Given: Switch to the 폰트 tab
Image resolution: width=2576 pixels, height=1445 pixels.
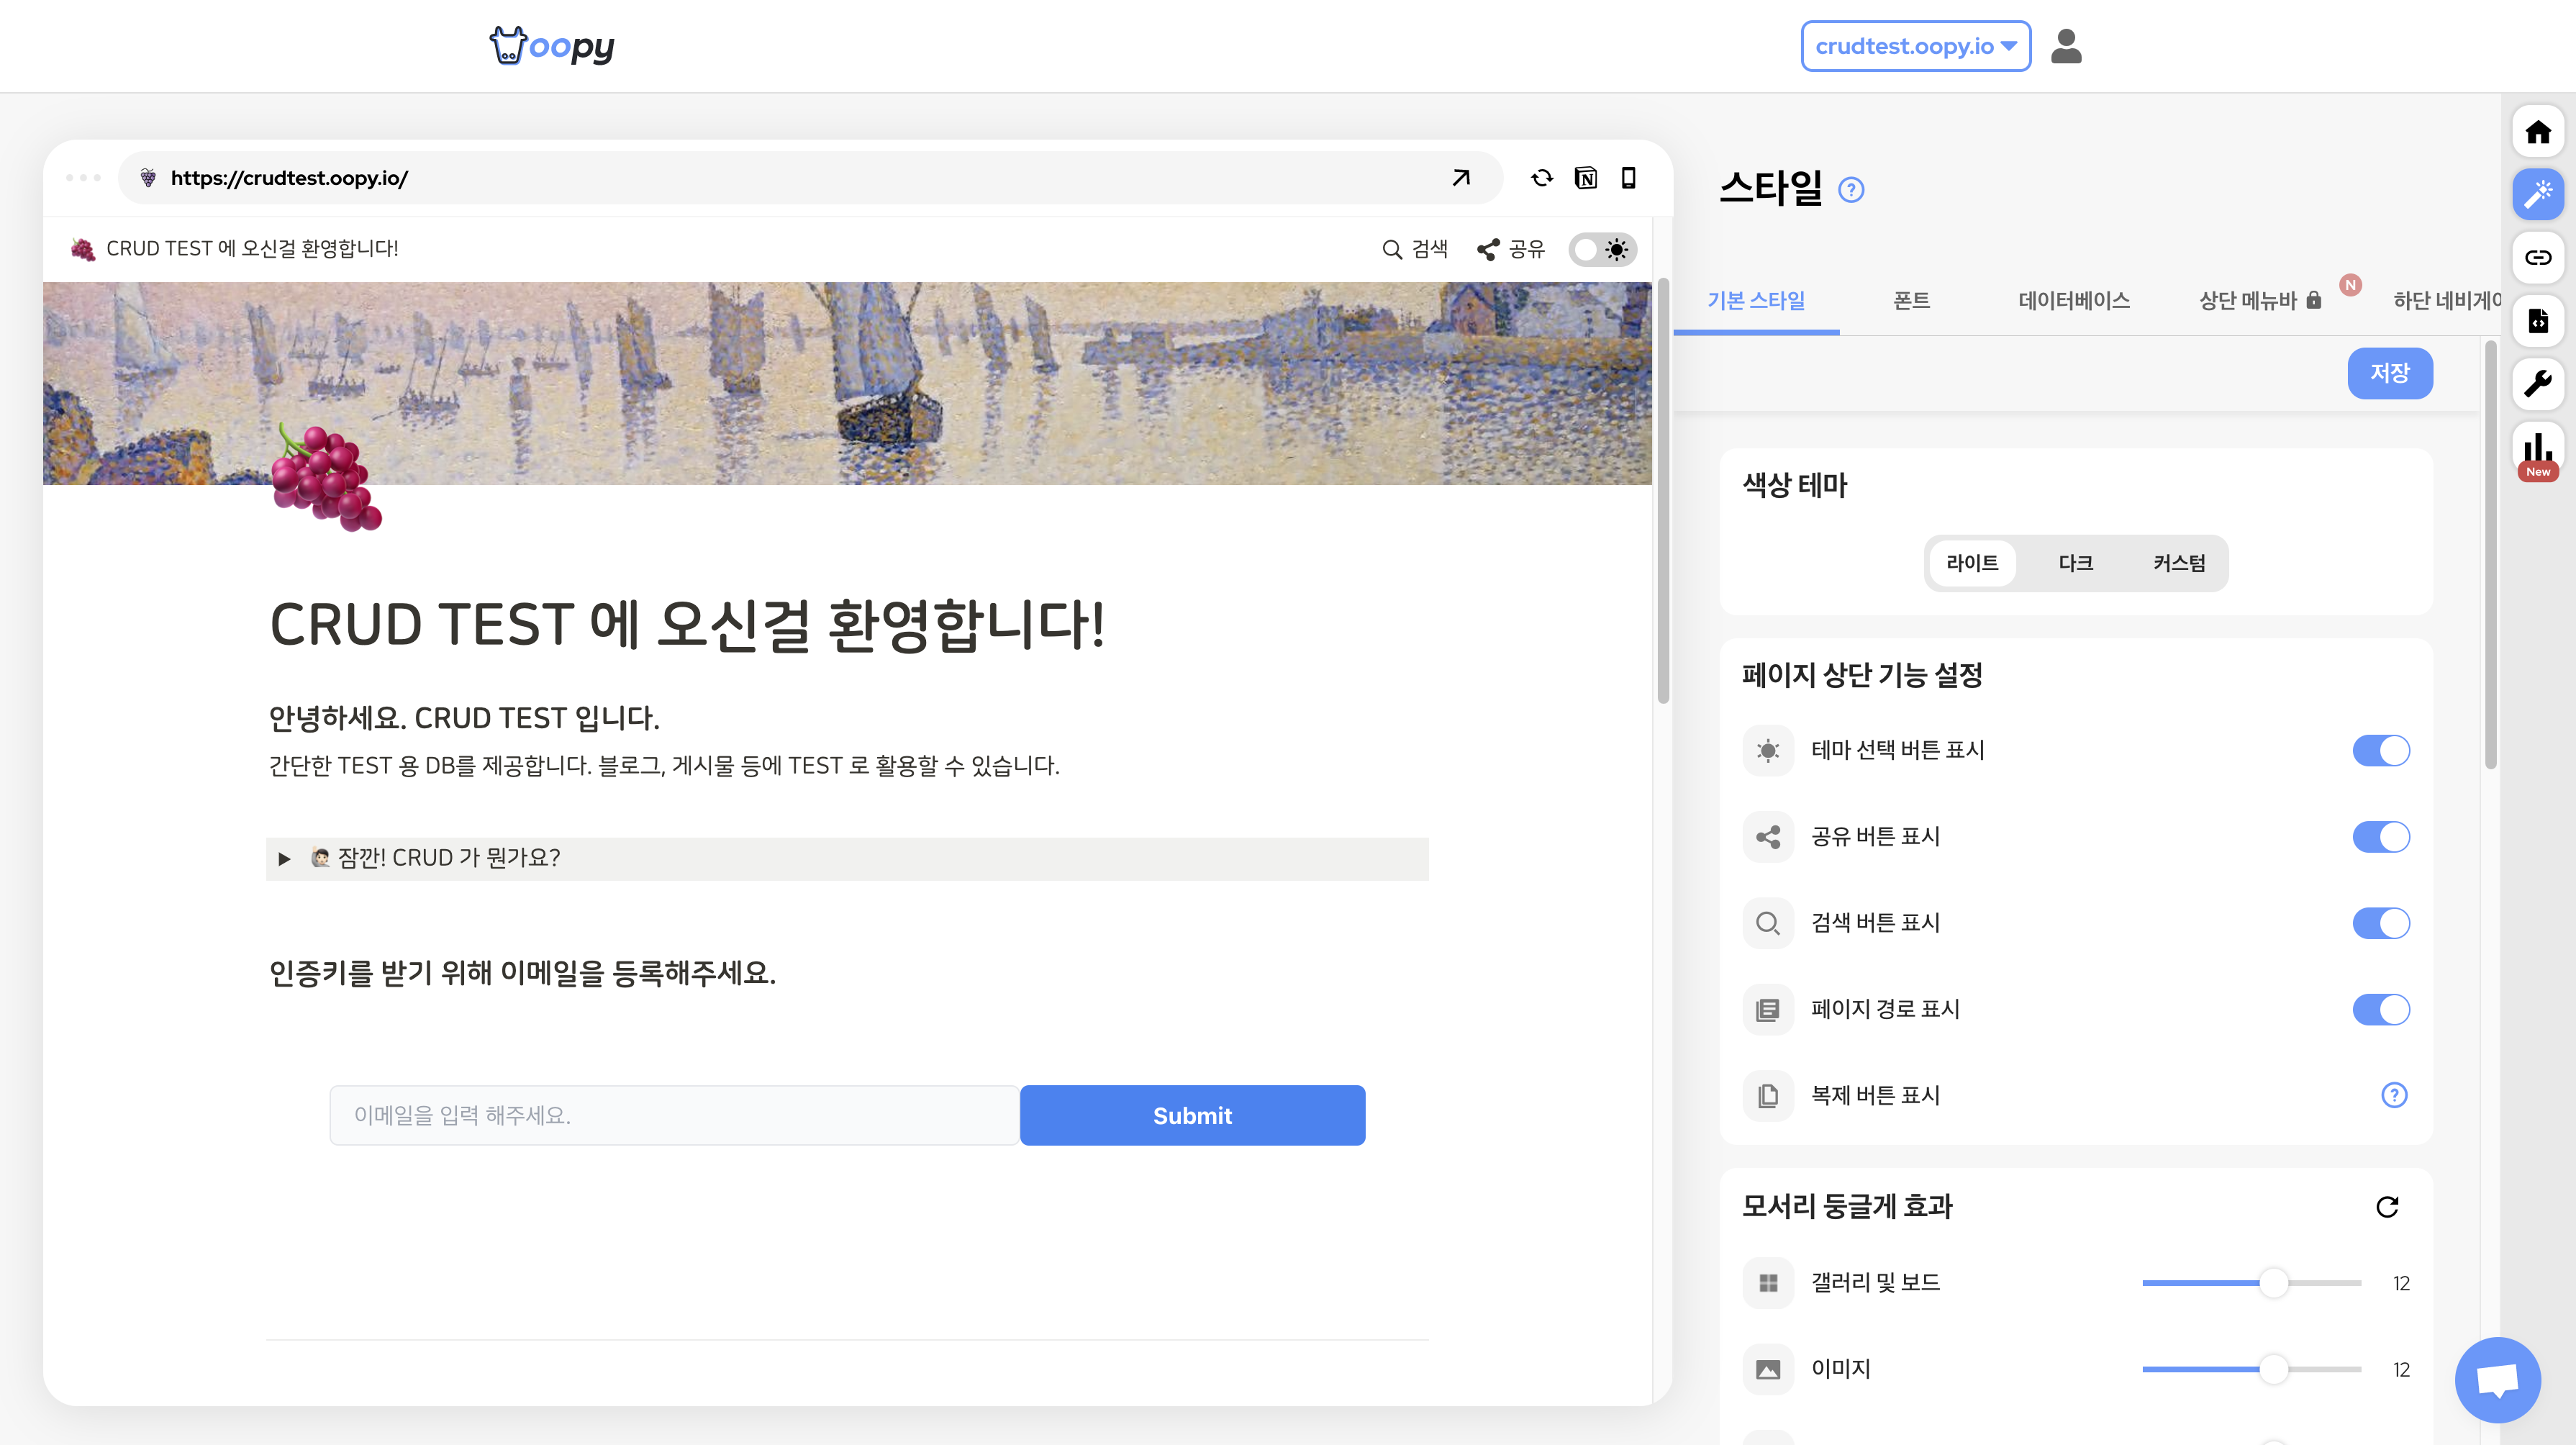Looking at the screenshot, I should point(1911,301).
